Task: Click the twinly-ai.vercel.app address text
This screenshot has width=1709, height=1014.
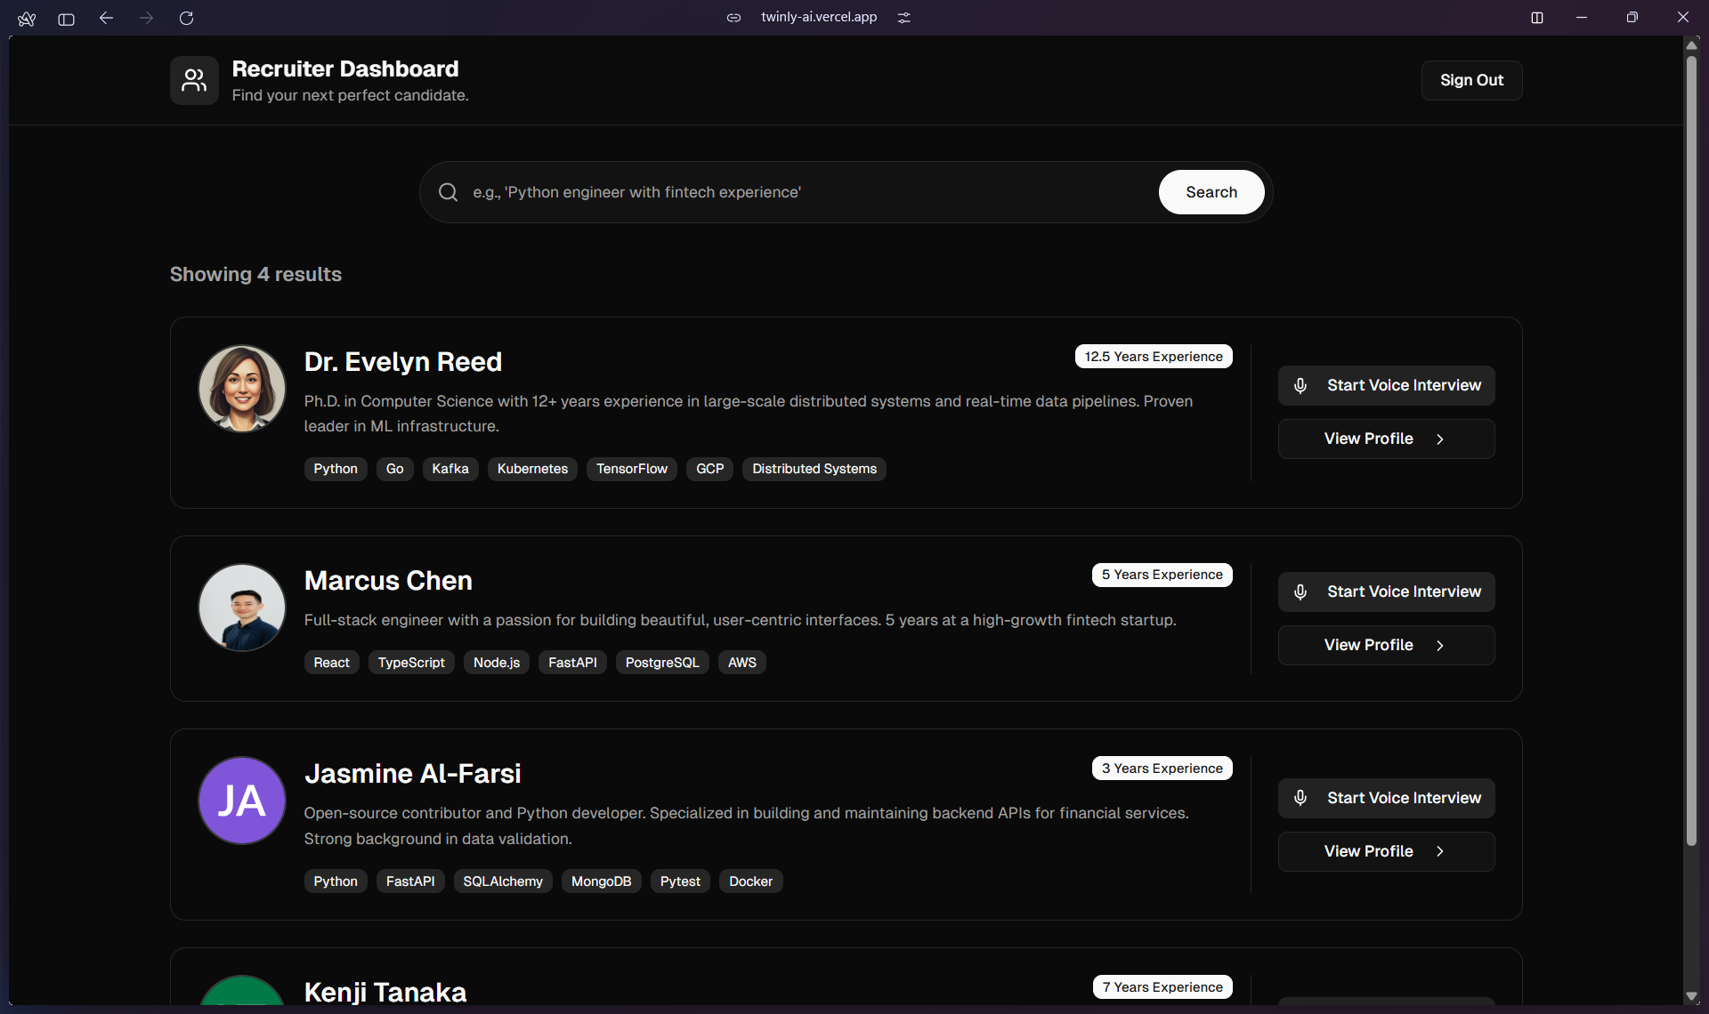Action: click(x=819, y=17)
